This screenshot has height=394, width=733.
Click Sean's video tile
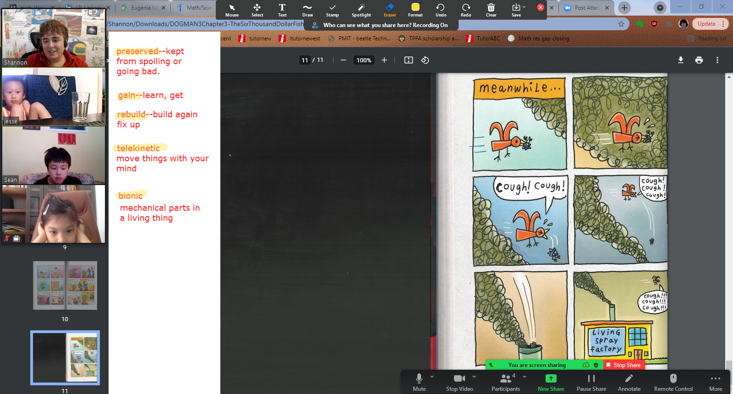(54, 155)
